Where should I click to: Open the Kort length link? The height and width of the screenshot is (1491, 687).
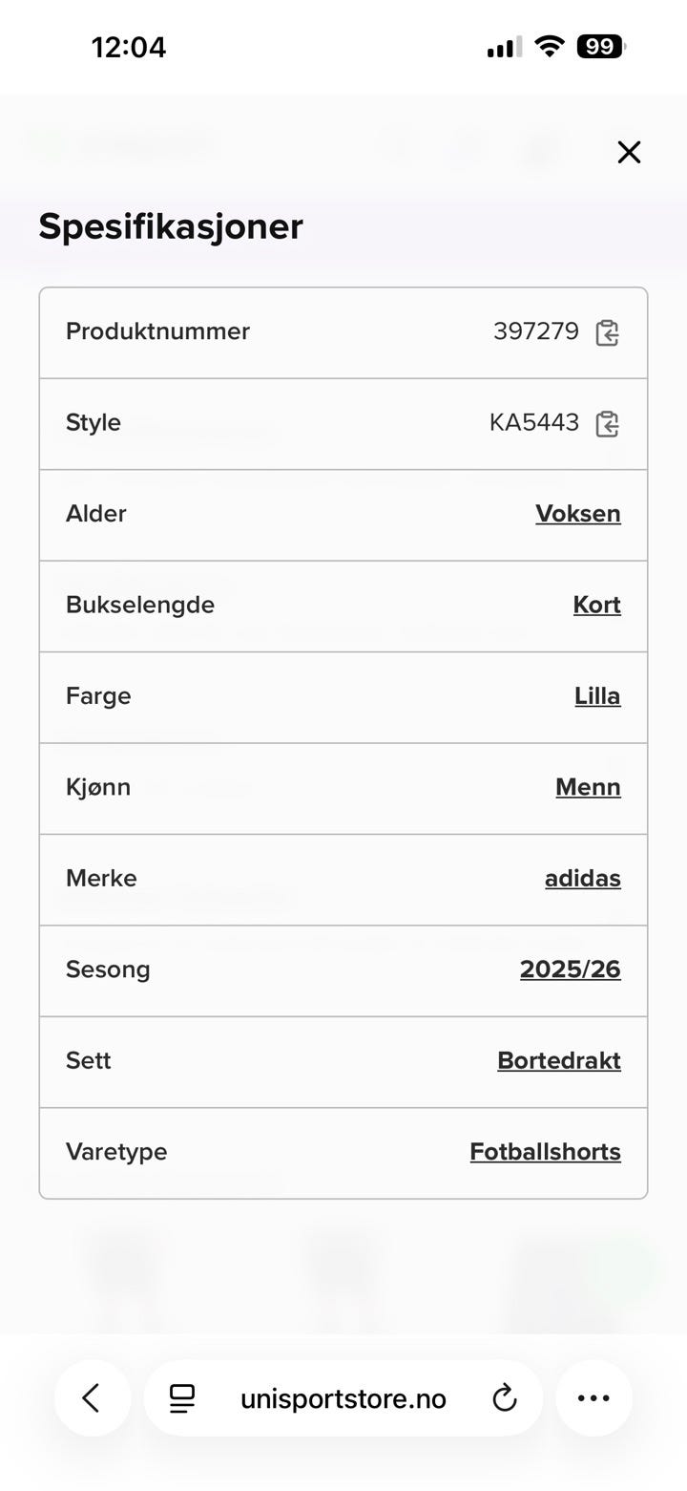[596, 605]
